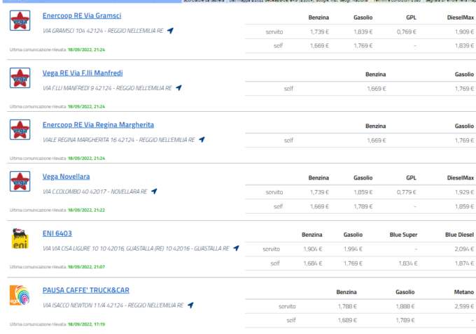This screenshot has width=476, height=334.
Task: Click the DieselMax column header in Via Gramsci
Action: click(461, 17)
